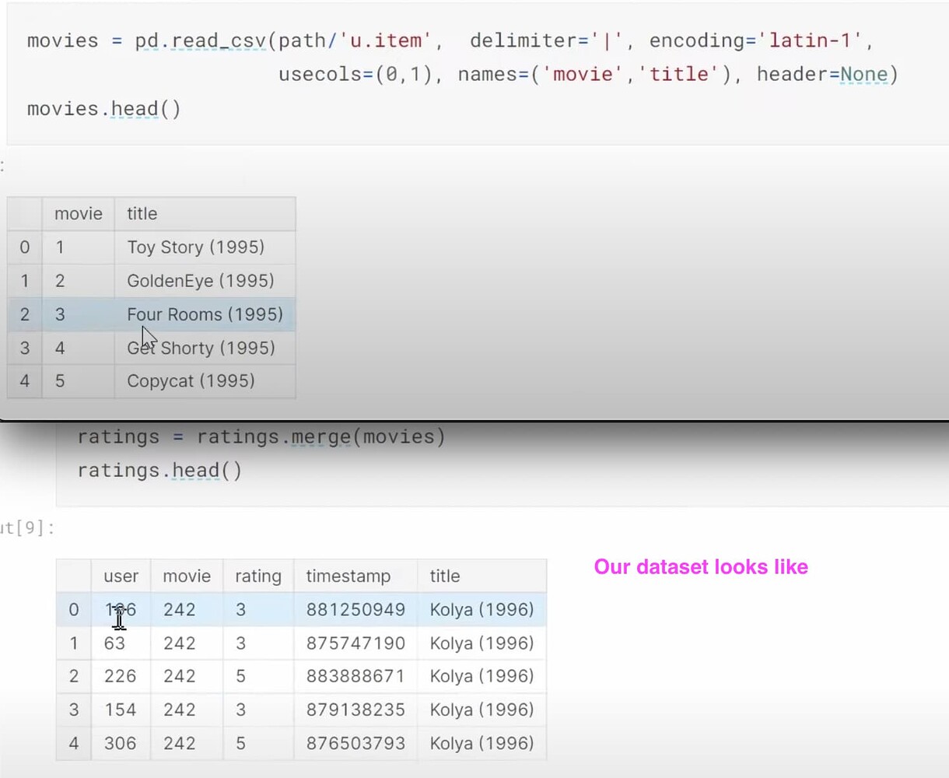Click the timestamp value 883888671
The width and height of the screenshot is (949, 778).
[355, 676]
